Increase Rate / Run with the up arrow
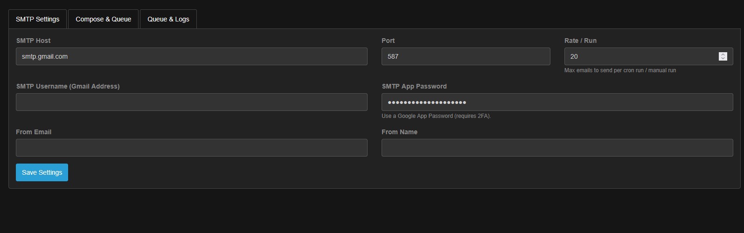Image resolution: width=744 pixels, height=233 pixels. 723,54
